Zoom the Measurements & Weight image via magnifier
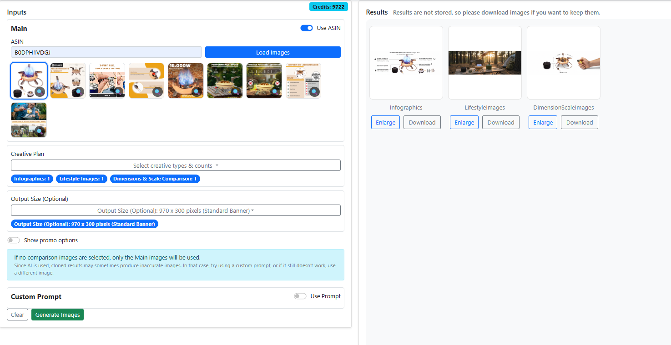Screen dimensions: 671x345 [79, 91]
